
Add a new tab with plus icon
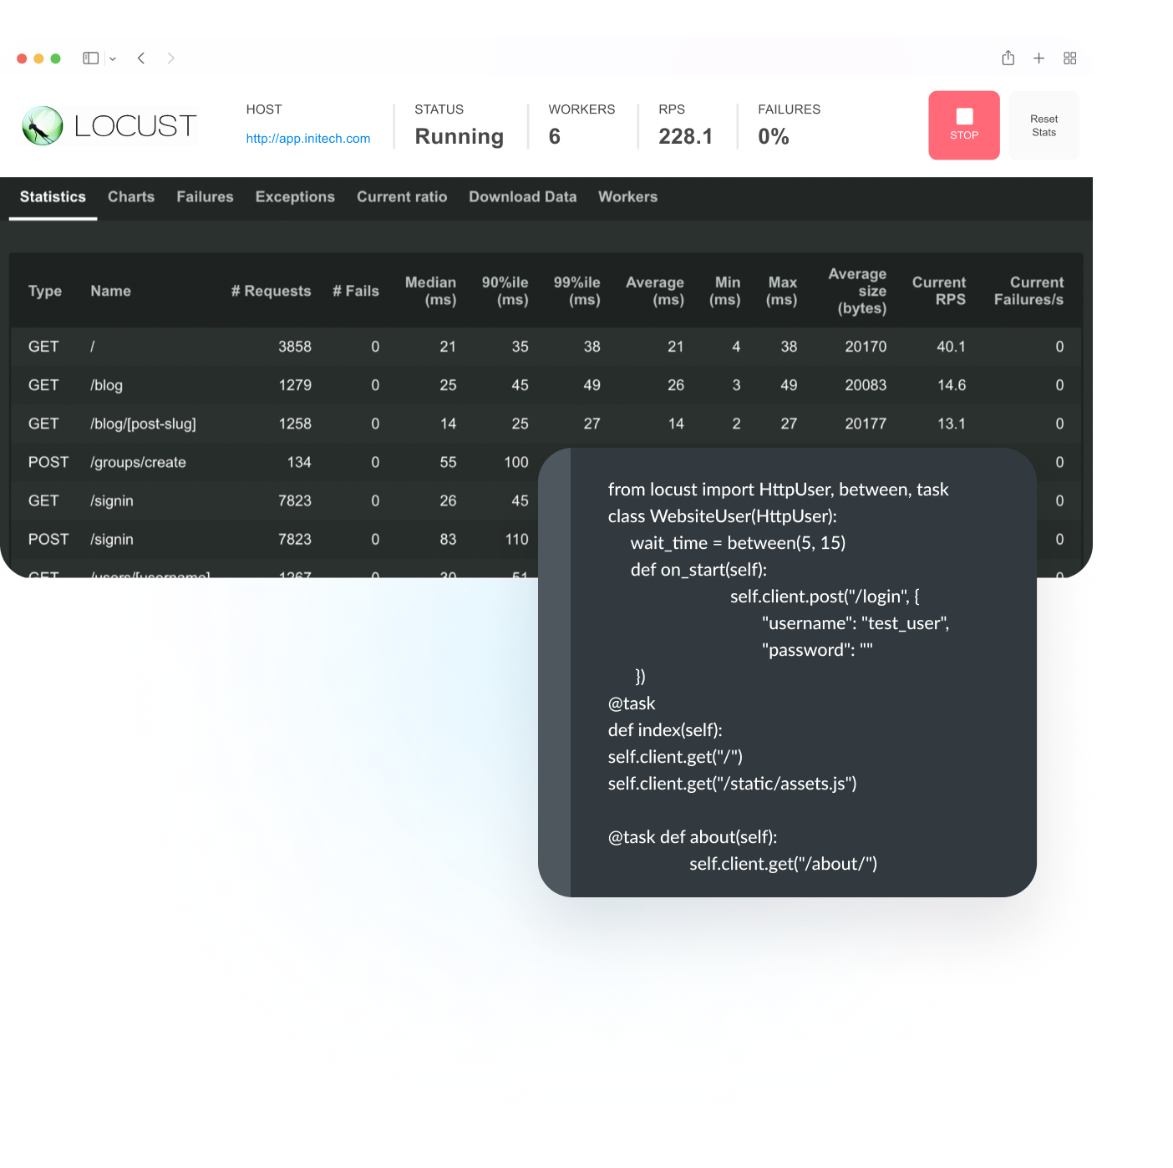pyautogui.click(x=1038, y=58)
